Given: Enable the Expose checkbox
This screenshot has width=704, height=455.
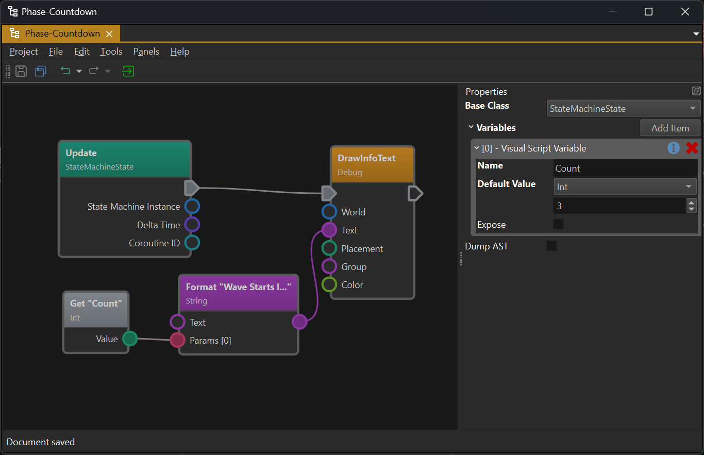Looking at the screenshot, I should 558,224.
